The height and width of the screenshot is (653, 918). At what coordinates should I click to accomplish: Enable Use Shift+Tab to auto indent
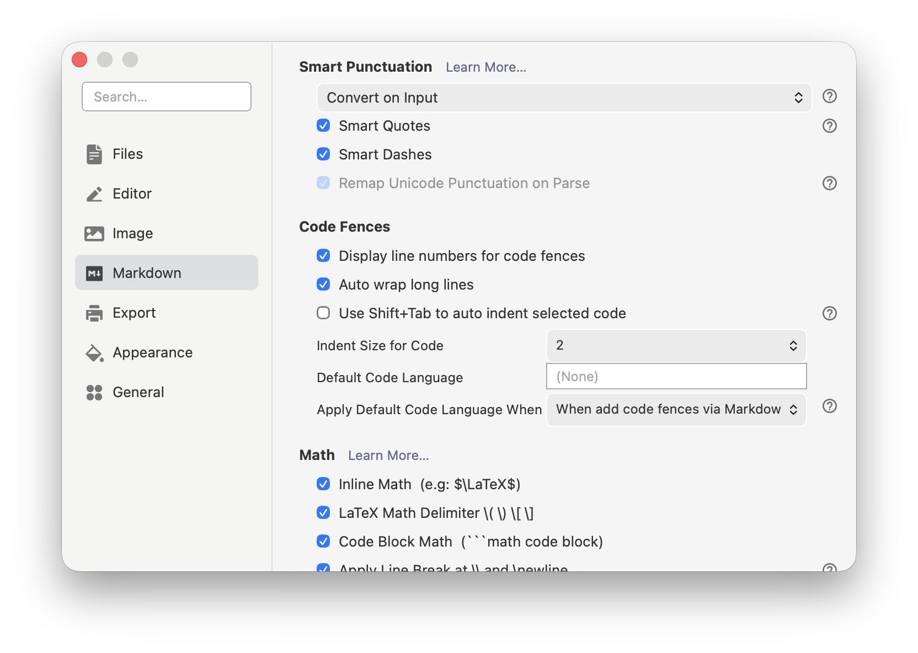[324, 313]
